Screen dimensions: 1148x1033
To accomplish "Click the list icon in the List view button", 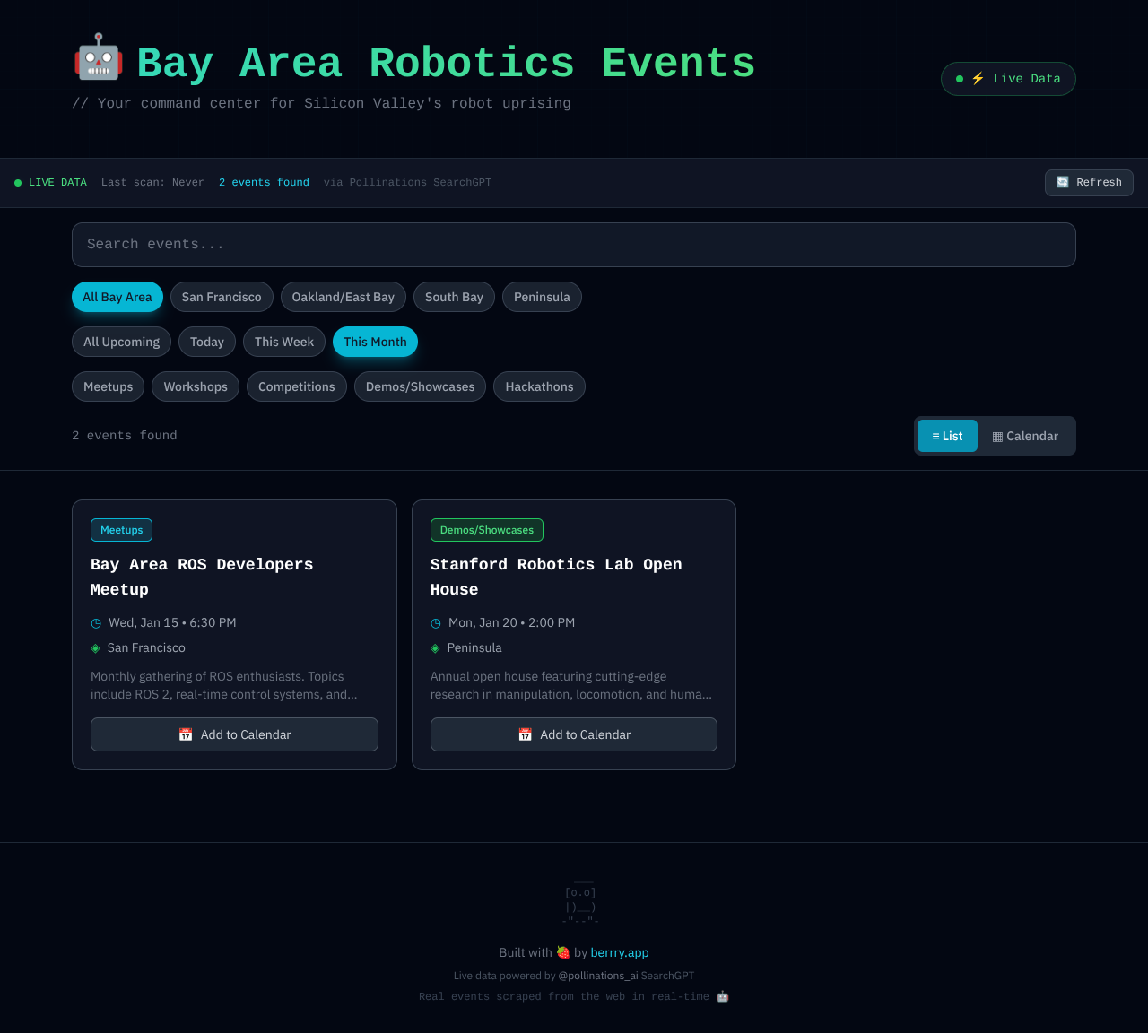I will 935,436.
